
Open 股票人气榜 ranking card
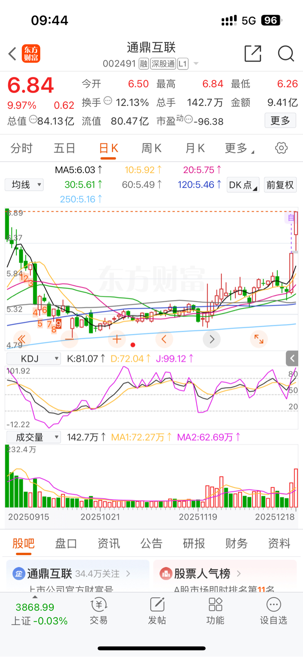pyautogui.click(x=225, y=576)
